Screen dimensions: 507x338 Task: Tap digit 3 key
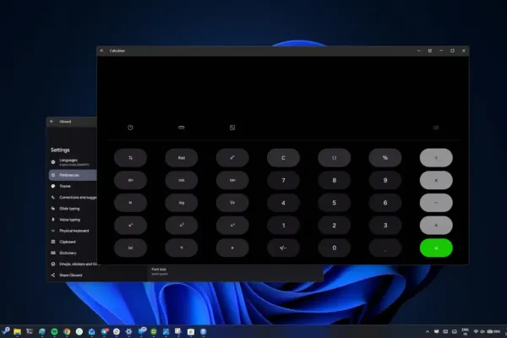[x=385, y=226]
